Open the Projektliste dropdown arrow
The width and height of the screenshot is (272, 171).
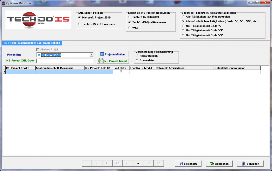[91, 55]
